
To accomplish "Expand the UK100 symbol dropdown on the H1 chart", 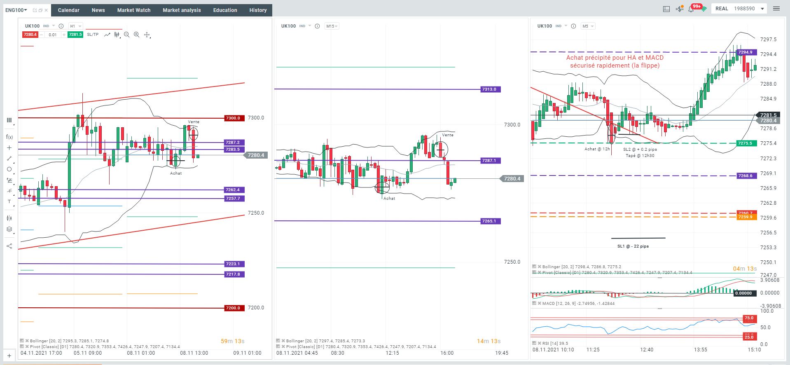I will (x=53, y=26).
